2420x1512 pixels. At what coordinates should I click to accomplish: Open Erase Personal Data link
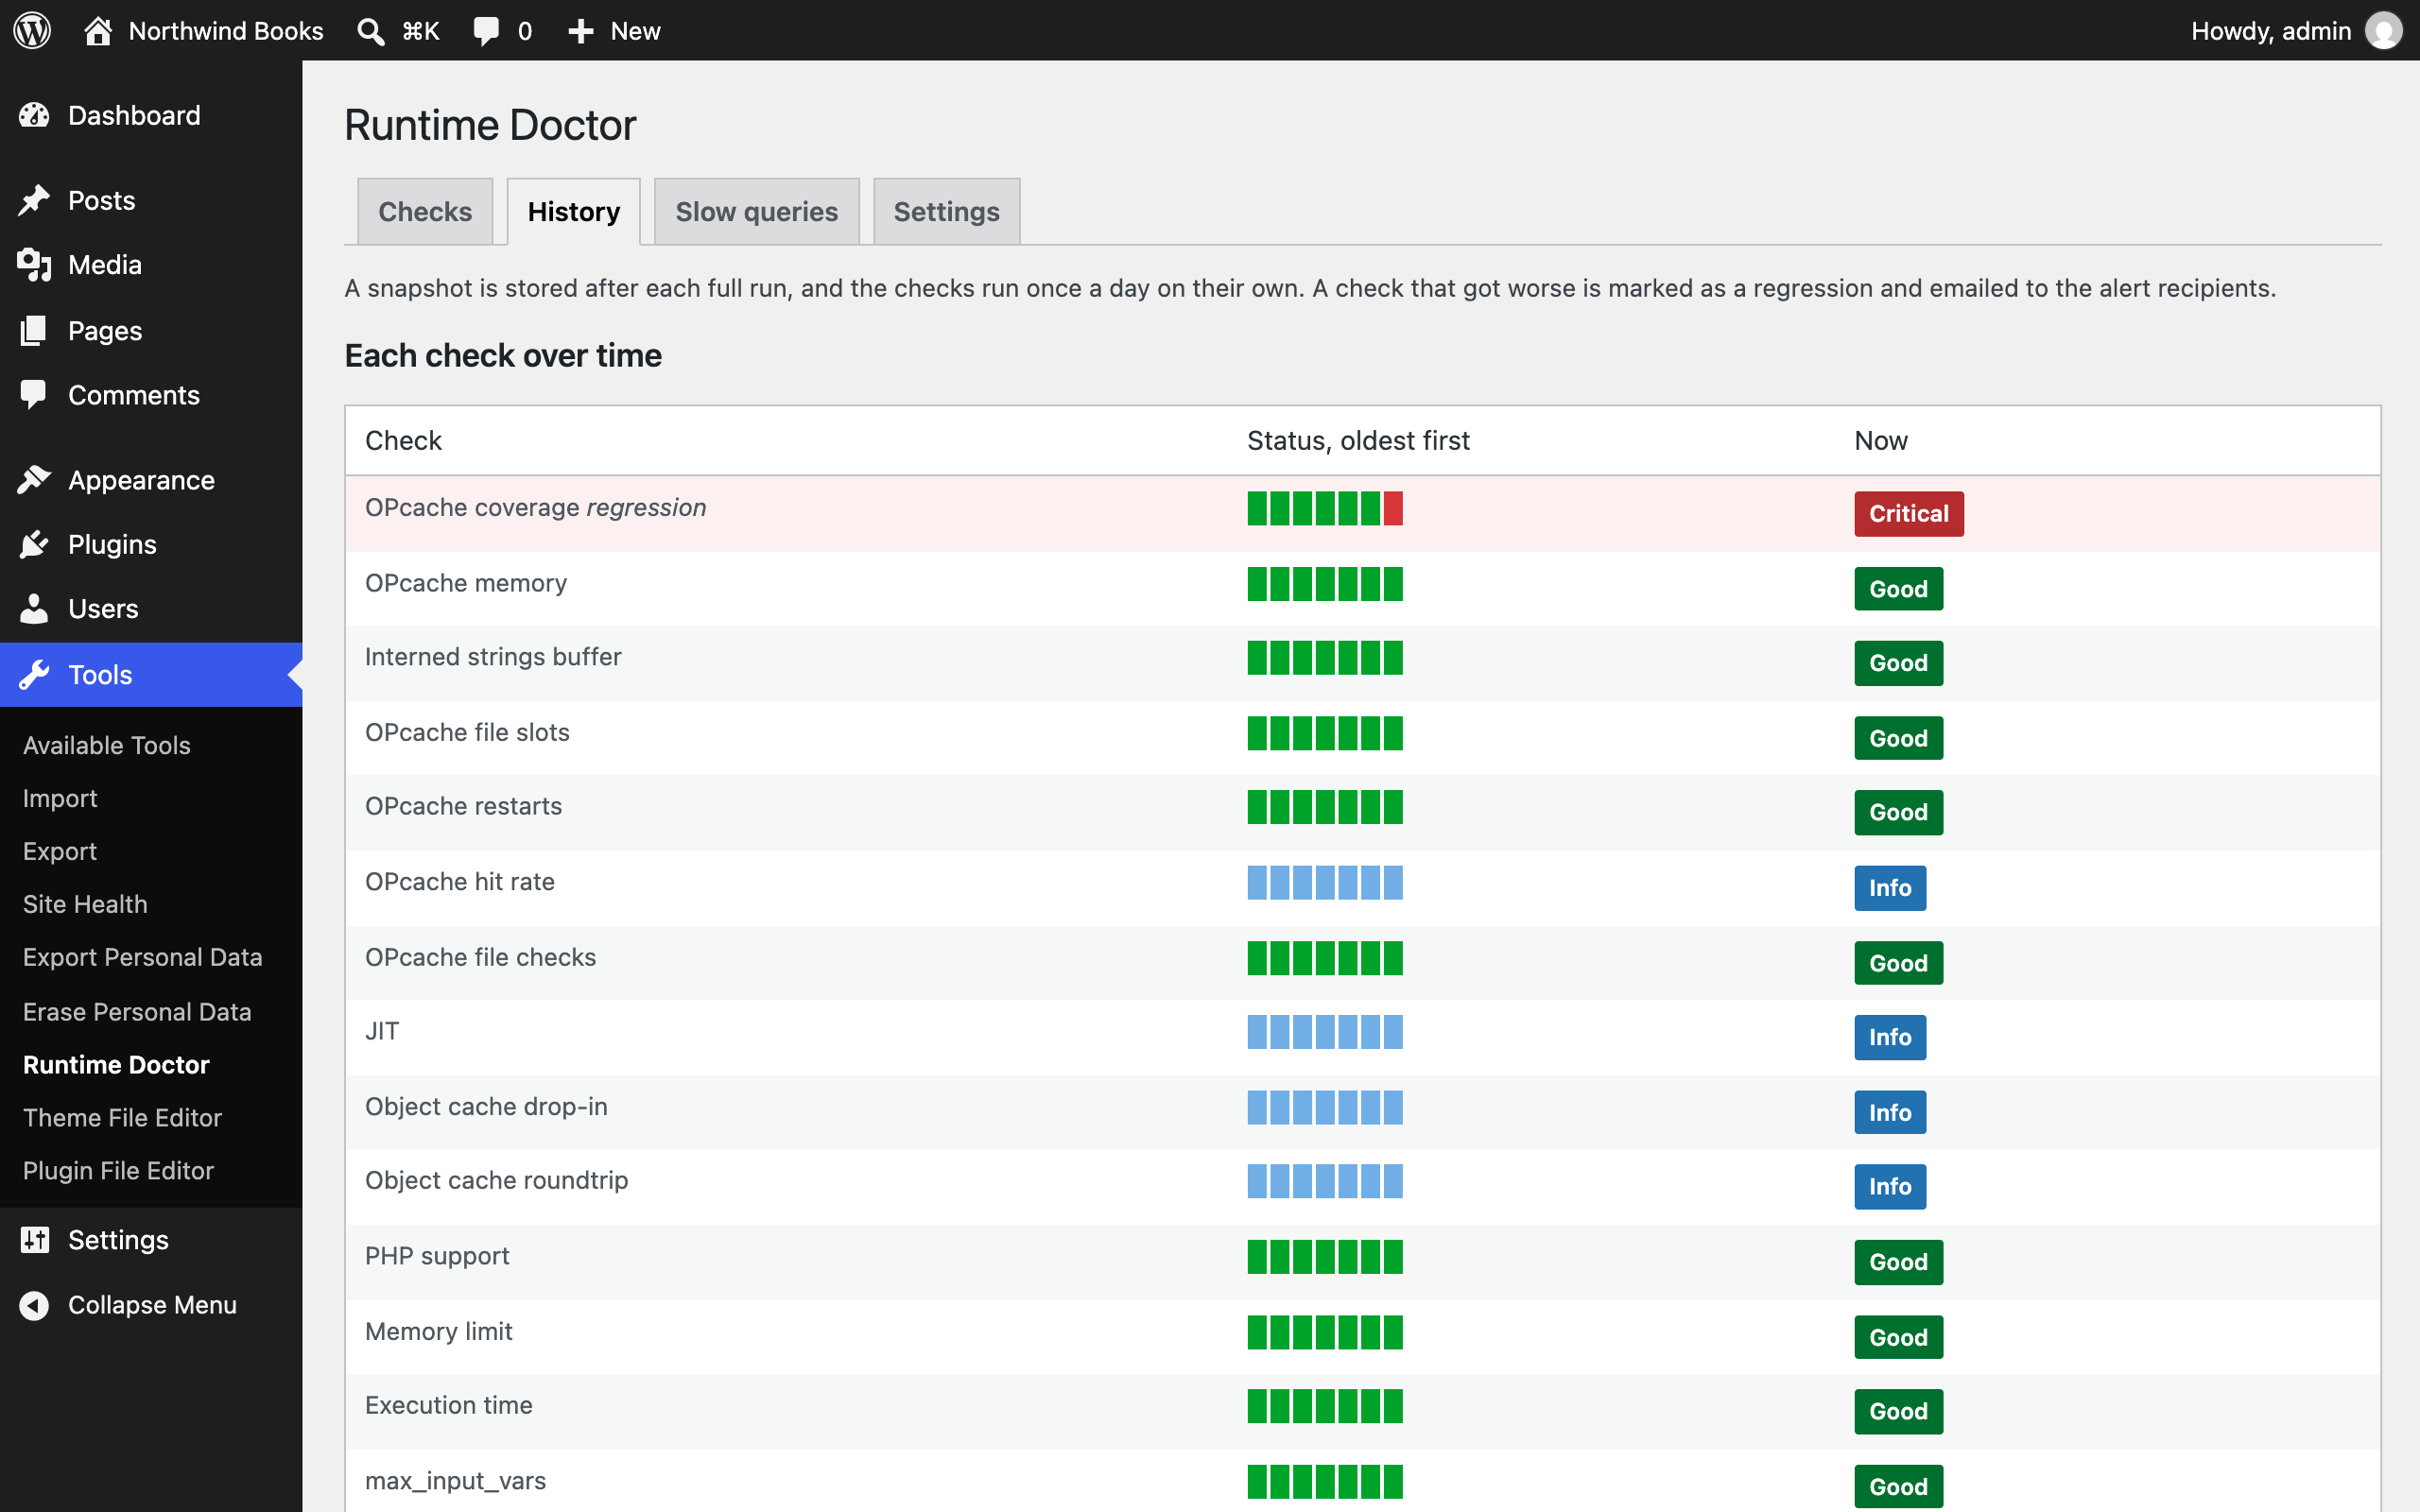[x=137, y=1012]
